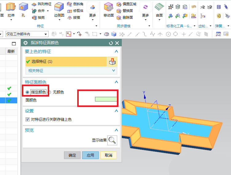Click the 边倒圆 edge blend tool
Screen dimensions: 231x175
click(59, 10)
